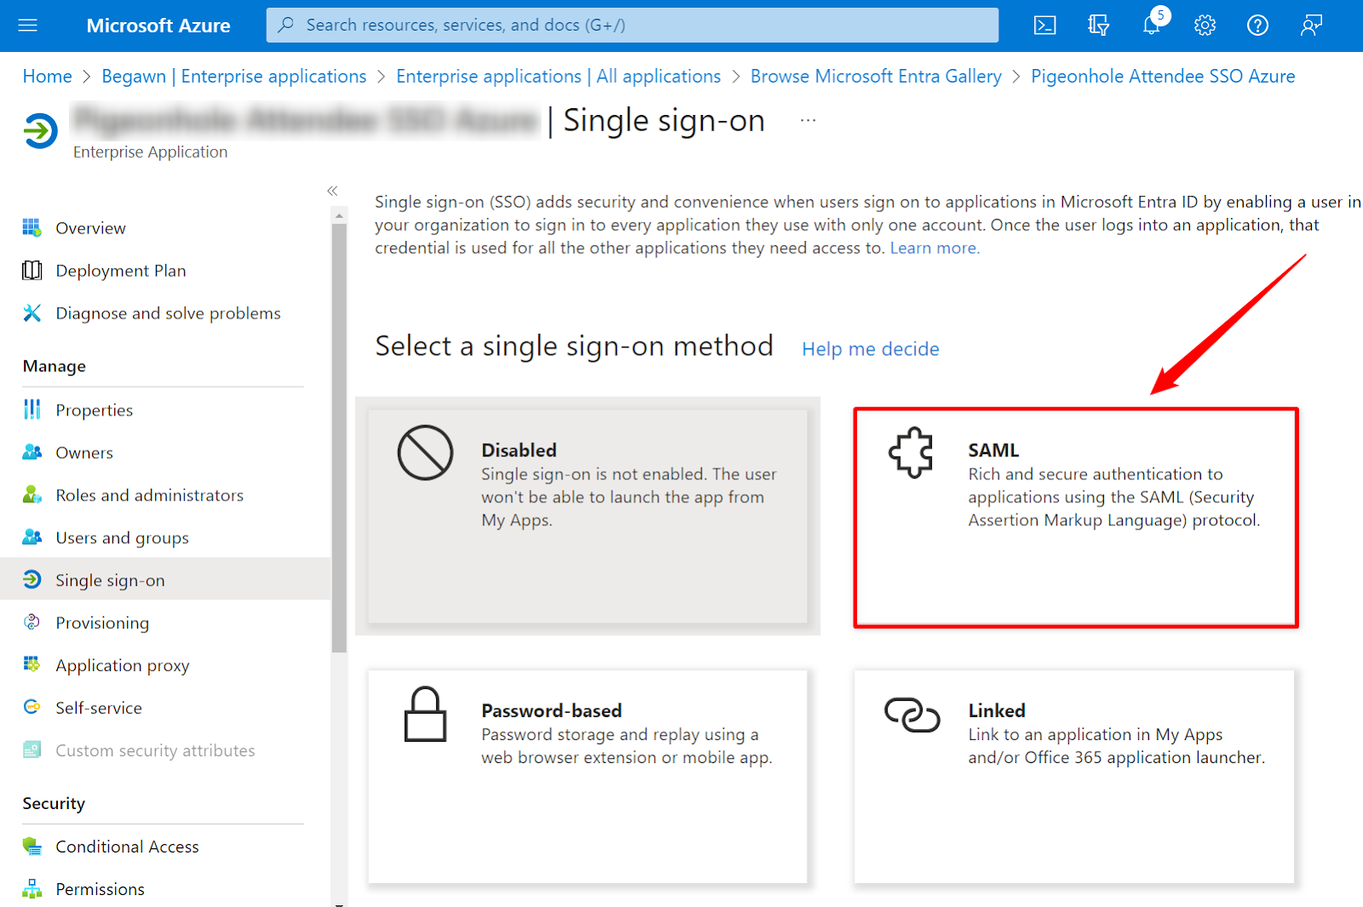Open Cloud Shell icon in top bar
Viewport: 1363px width, 907px height.
1044,26
